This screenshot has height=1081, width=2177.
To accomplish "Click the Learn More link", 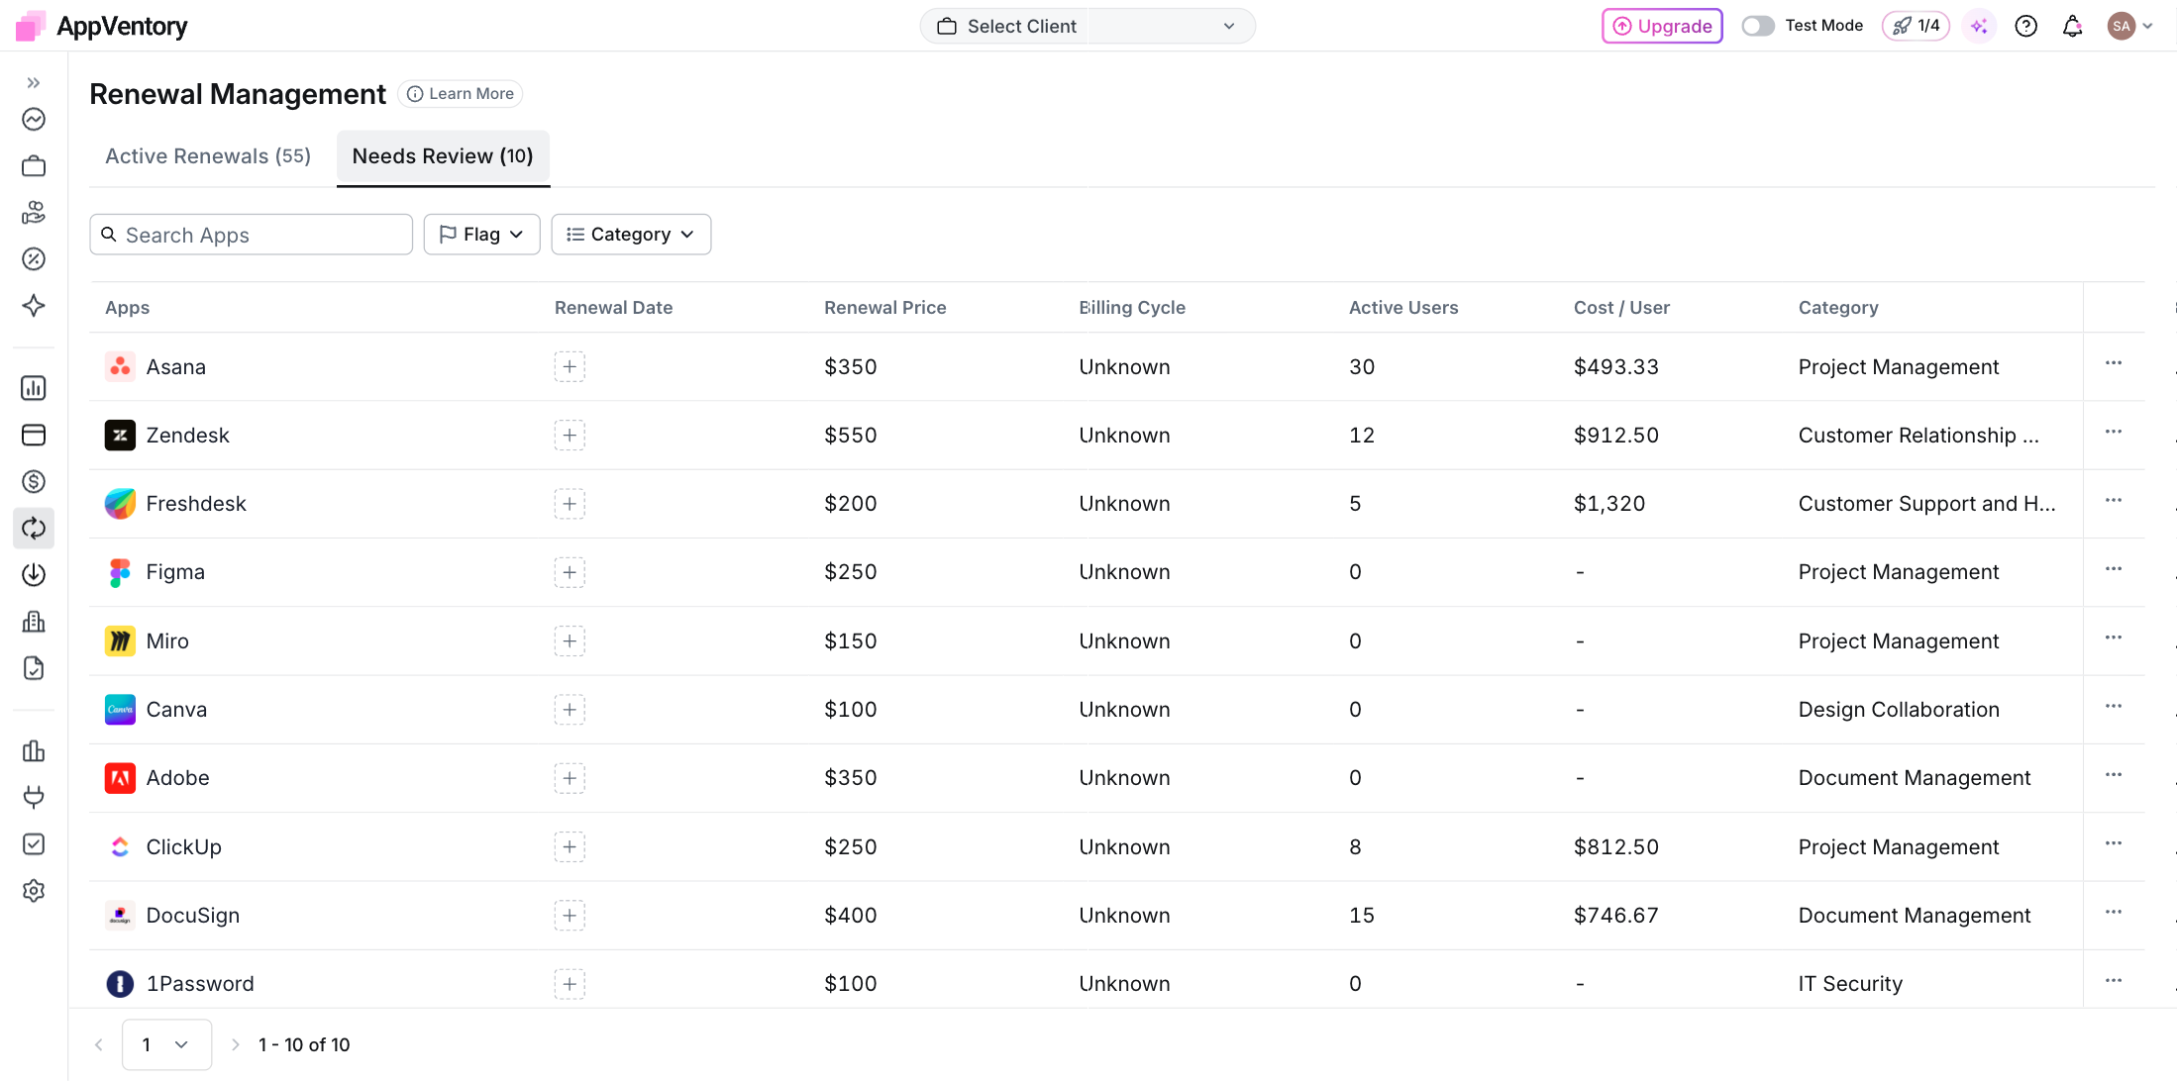I will pos(461,93).
